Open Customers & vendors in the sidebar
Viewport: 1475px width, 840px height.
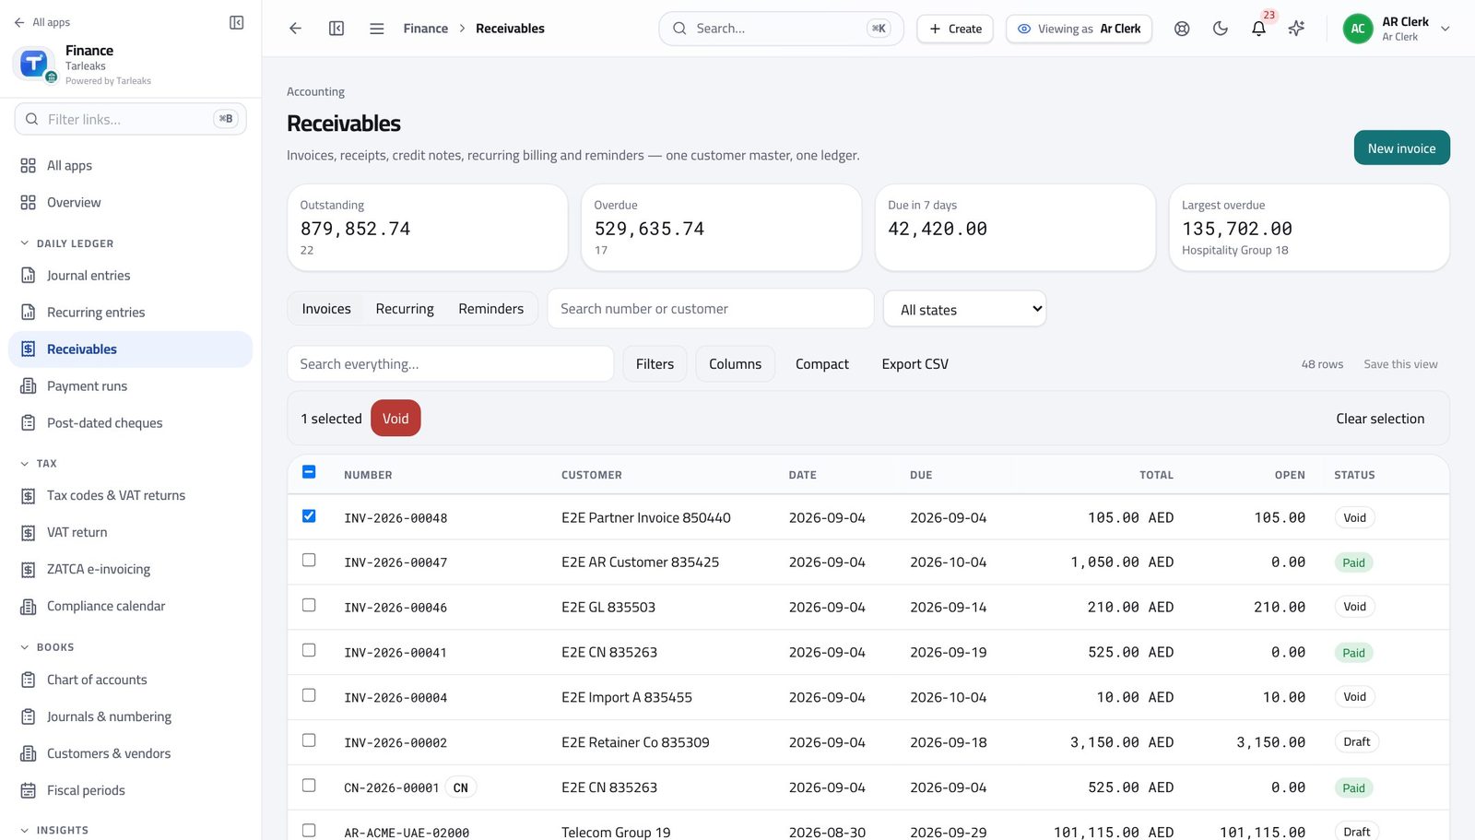coord(130,754)
